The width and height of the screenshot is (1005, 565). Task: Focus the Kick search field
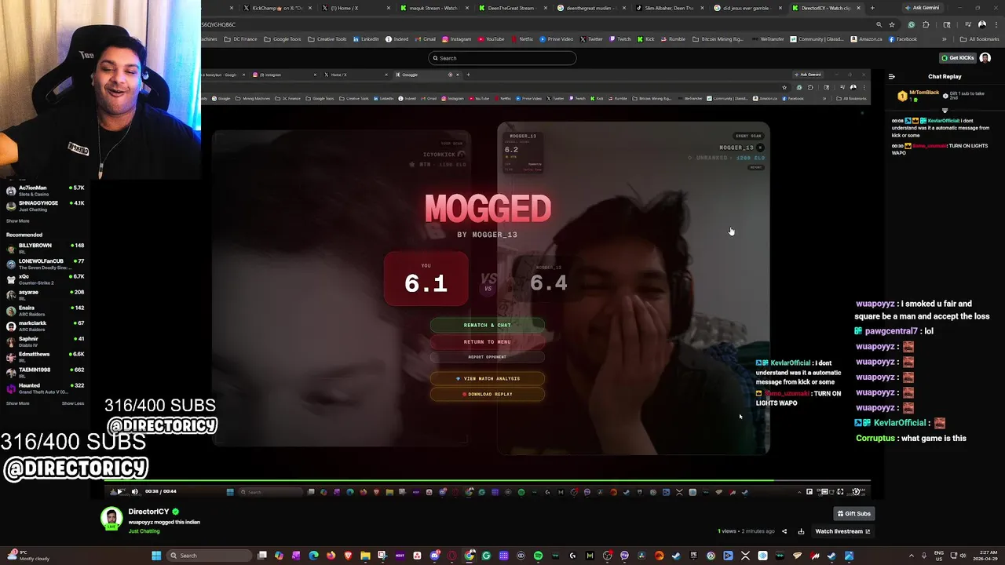click(x=502, y=58)
